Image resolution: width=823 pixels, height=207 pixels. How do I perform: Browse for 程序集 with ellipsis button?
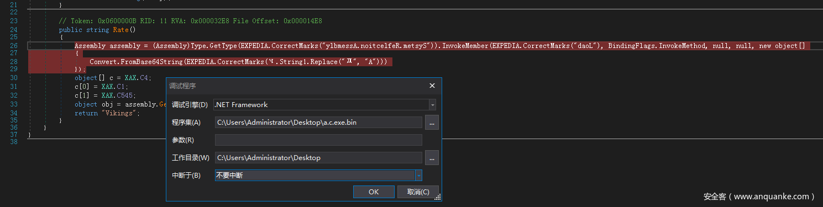[x=432, y=123]
